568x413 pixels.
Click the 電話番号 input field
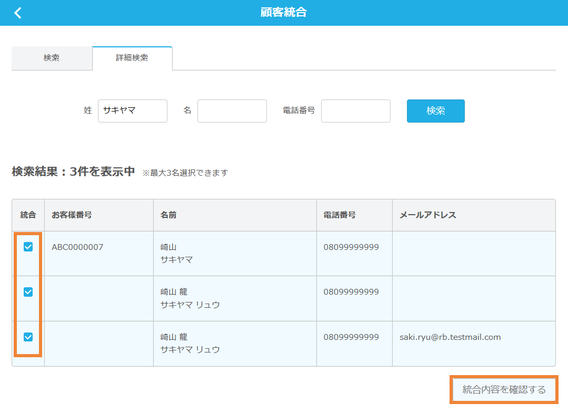coord(355,110)
